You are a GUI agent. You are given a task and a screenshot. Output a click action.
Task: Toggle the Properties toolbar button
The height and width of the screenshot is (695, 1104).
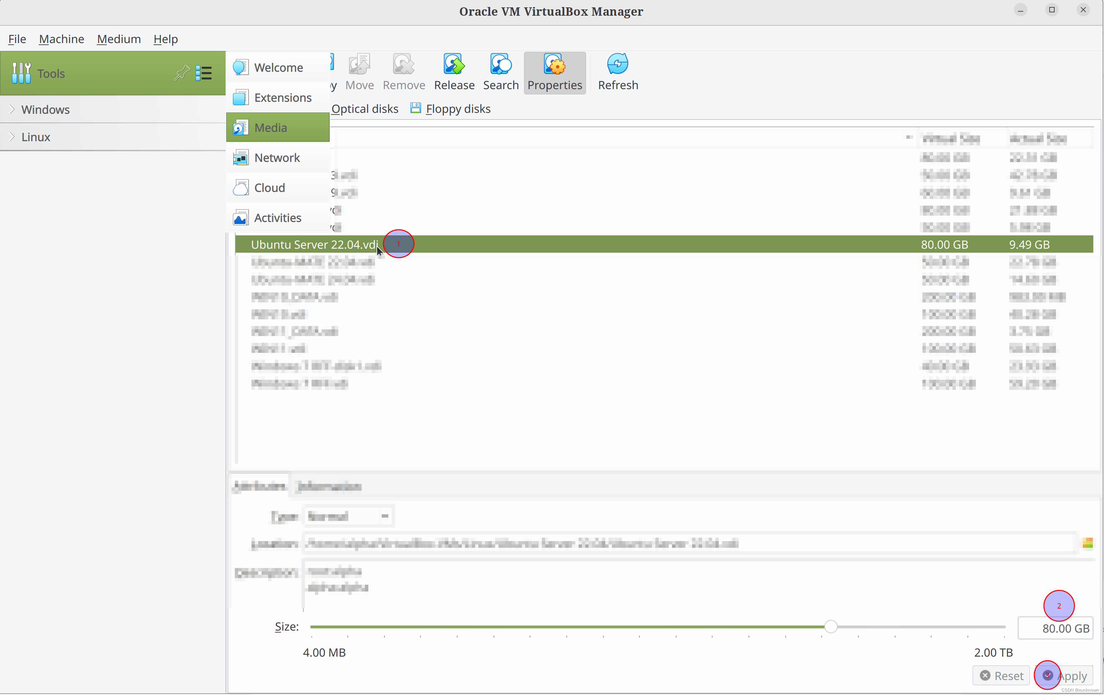pos(555,72)
